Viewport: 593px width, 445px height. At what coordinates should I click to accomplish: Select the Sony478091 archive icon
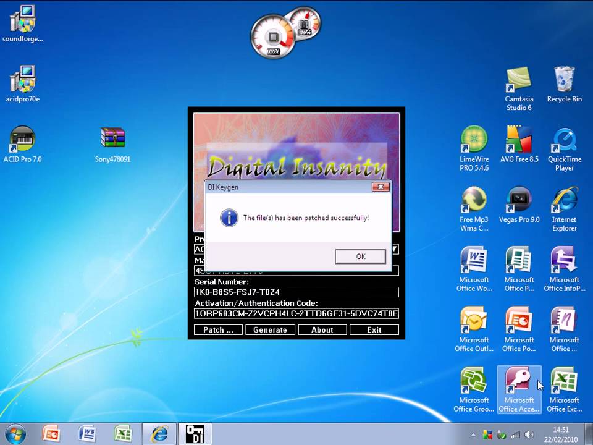tap(112, 144)
